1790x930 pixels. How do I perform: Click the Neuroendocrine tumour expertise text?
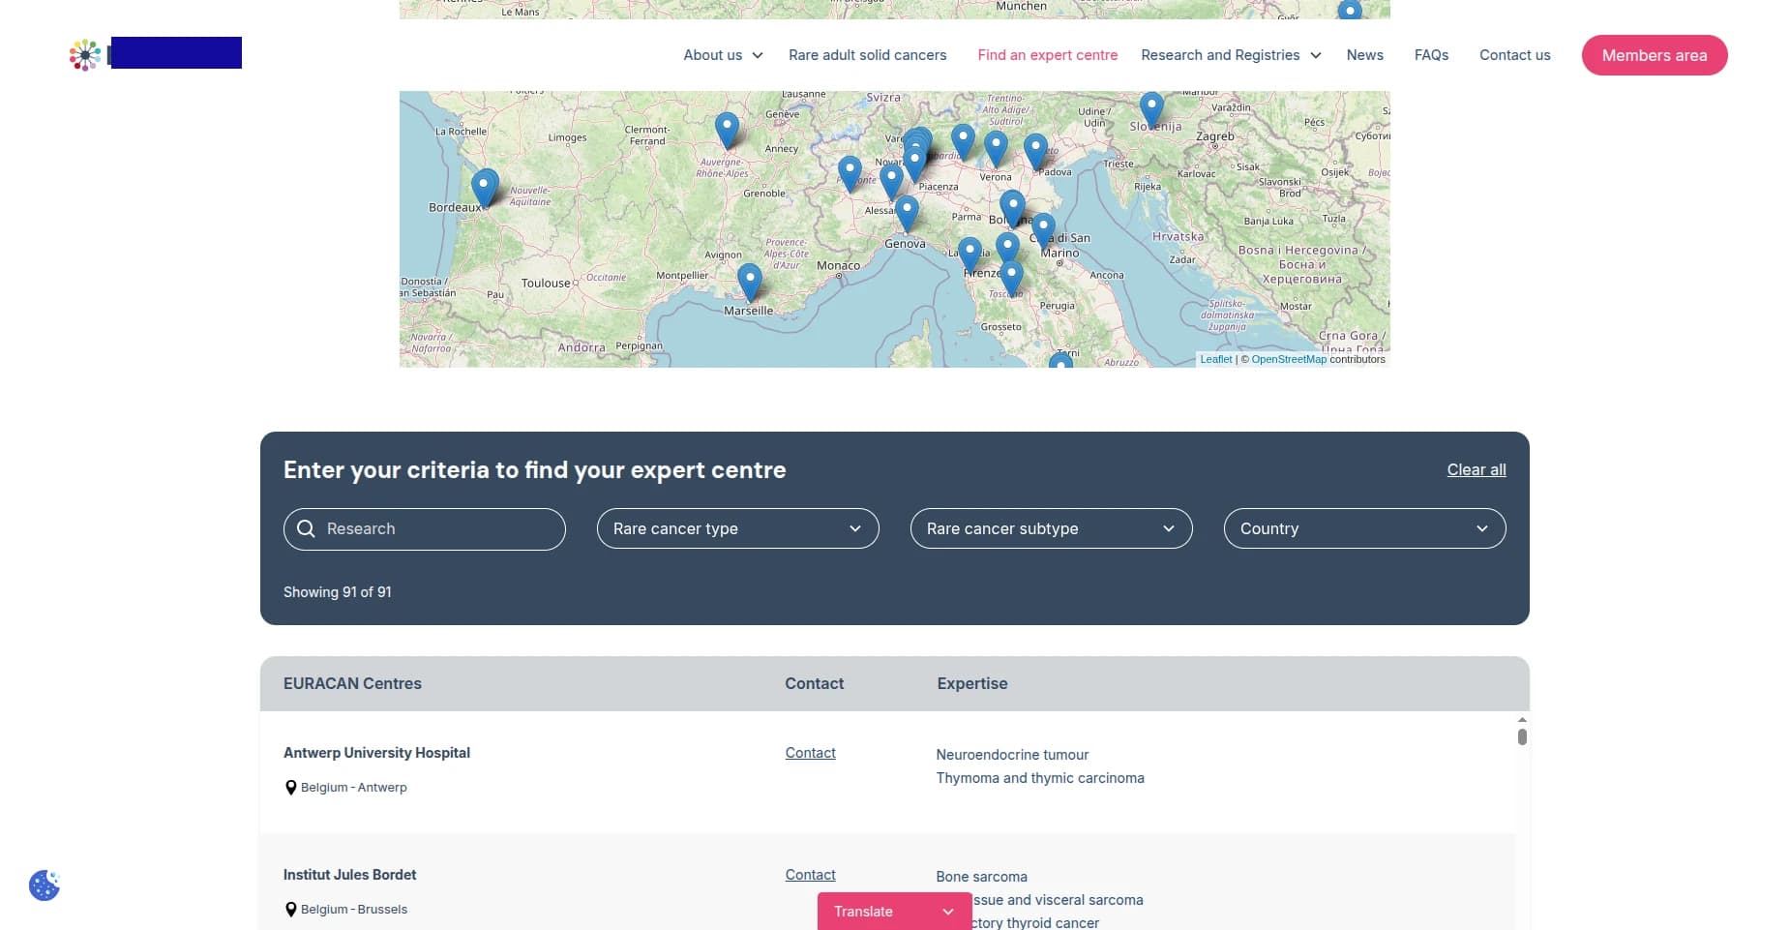click(x=1012, y=755)
